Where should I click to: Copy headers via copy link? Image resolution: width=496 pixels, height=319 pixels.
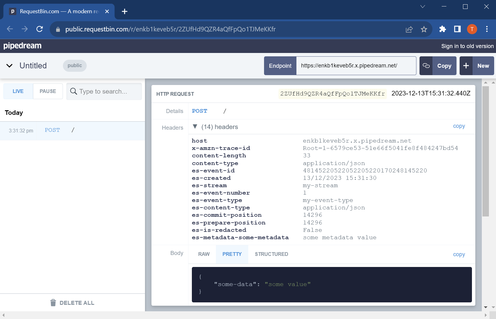pos(459,126)
